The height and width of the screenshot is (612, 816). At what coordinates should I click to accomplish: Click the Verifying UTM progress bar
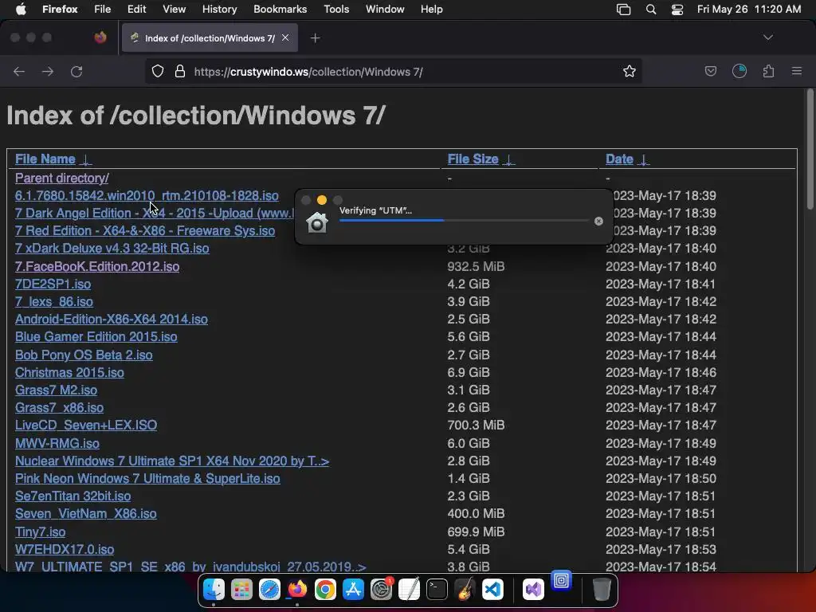(464, 221)
